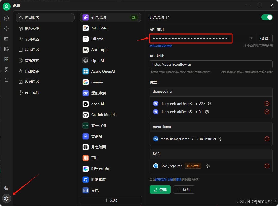This screenshot has width=278, height=206.
Task: Remove deepseek-ai/DeepSeek-V2.5 model
Action: pos(267,104)
